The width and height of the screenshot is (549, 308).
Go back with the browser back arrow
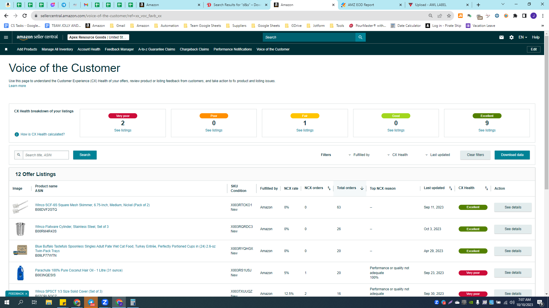[6, 16]
